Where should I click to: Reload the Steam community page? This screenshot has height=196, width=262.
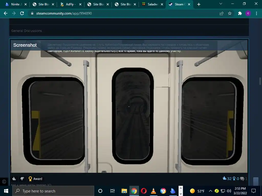22,13
